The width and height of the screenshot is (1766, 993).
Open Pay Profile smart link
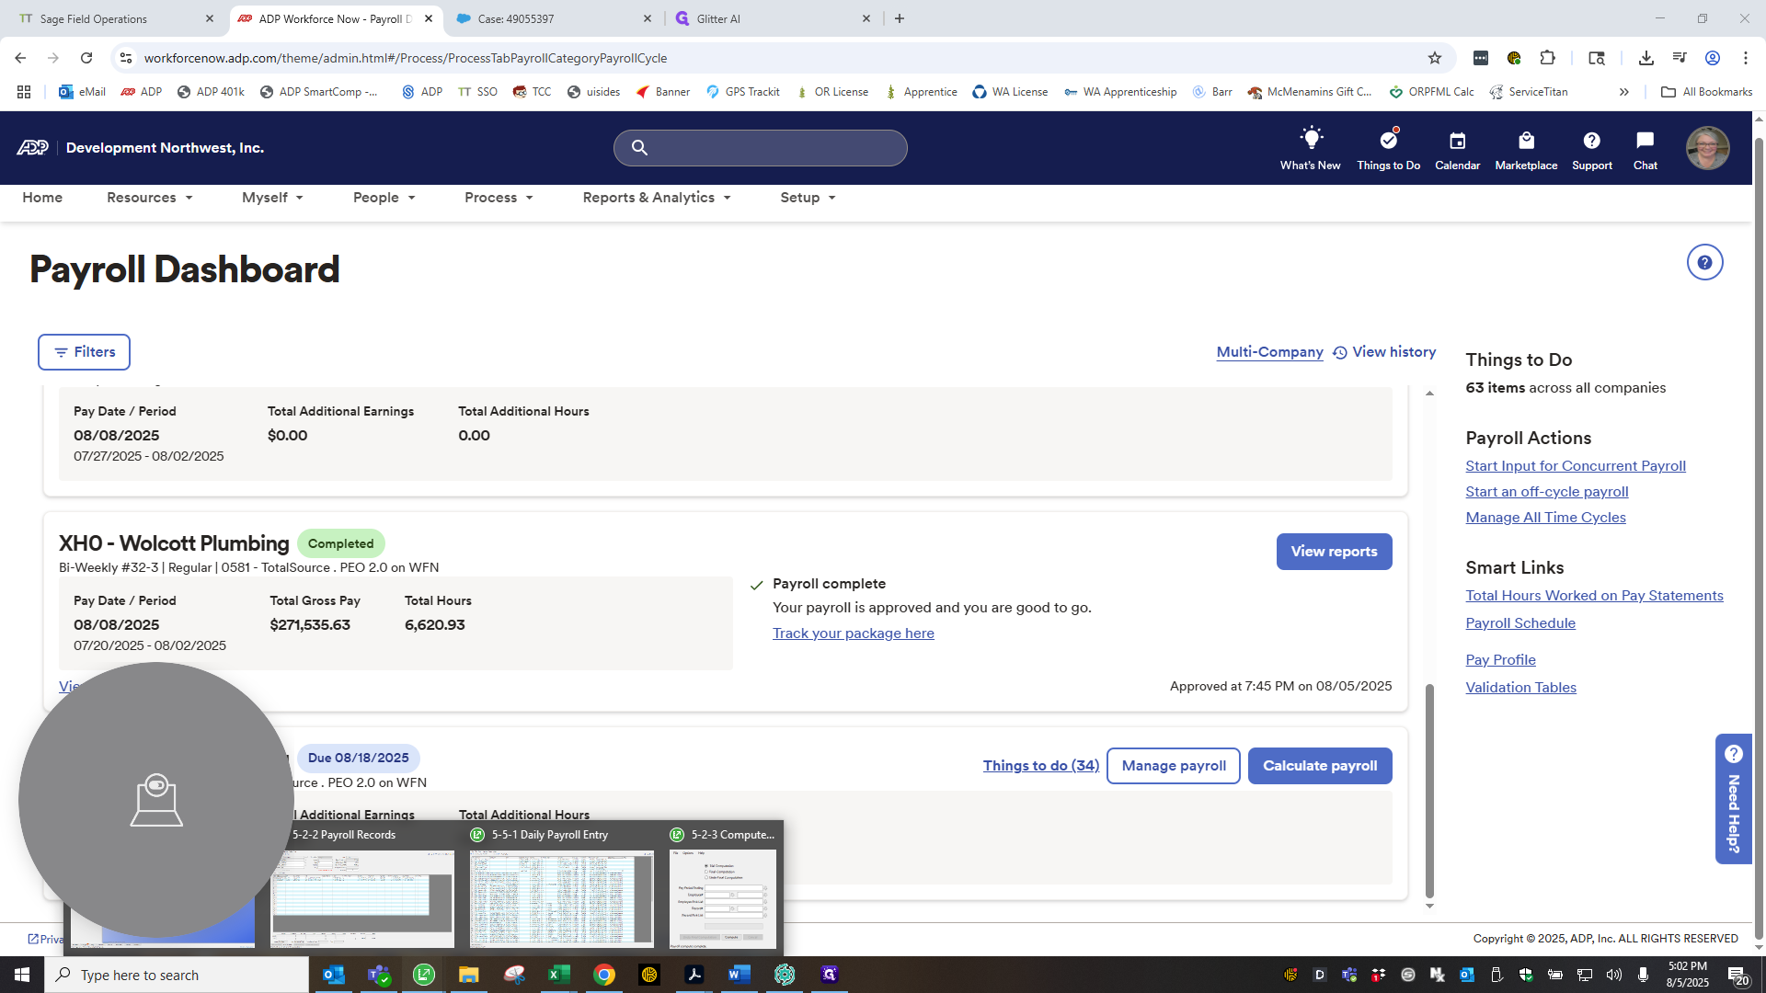(1500, 660)
